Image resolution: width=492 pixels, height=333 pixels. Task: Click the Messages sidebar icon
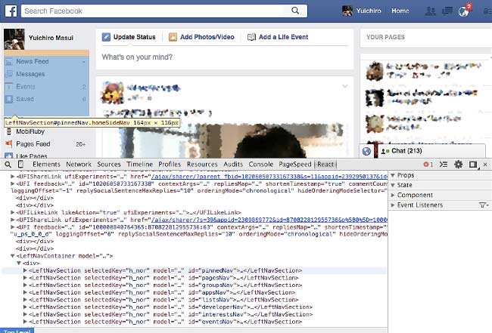(x=9, y=74)
